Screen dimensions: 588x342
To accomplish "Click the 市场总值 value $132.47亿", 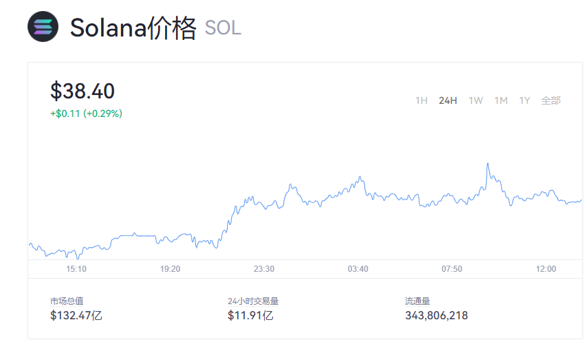I will pos(76,316).
